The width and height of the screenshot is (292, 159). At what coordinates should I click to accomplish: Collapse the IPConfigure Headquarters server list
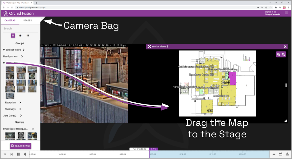[x=33, y=129]
